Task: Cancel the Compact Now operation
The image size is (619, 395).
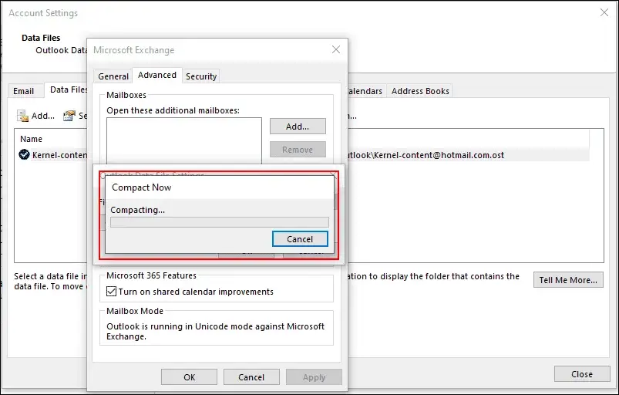Action: coord(300,239)
